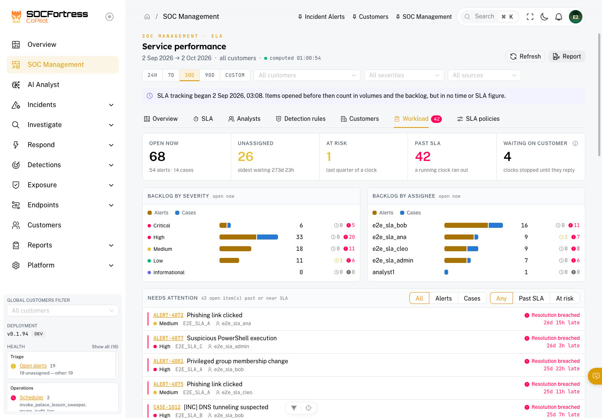Click the main page vertical scrollbar
602x418 pixels.
click(599, 94)
